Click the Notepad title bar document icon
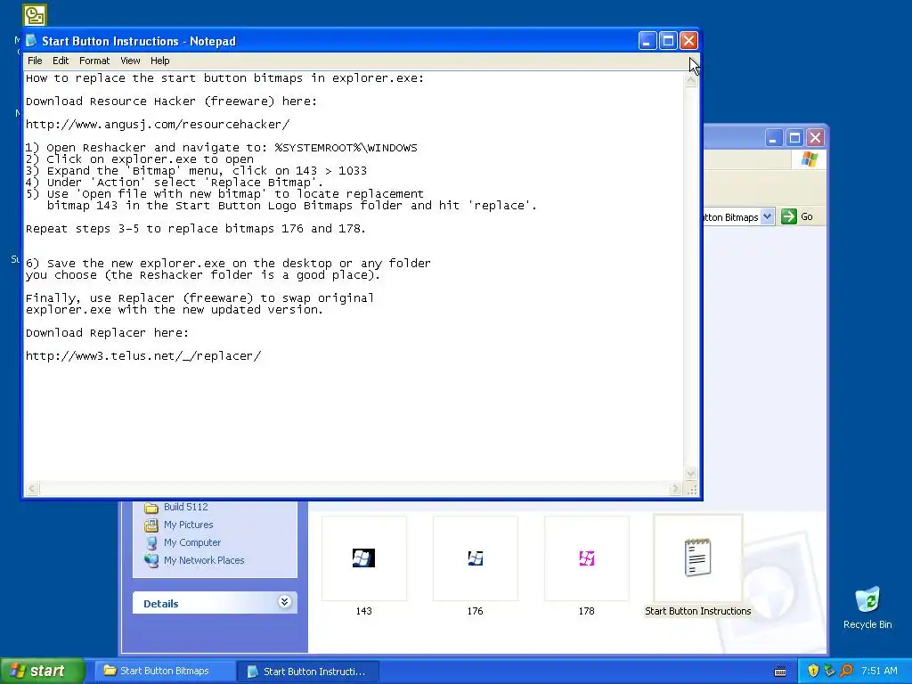The image size is (912, 684). (31, 41)
